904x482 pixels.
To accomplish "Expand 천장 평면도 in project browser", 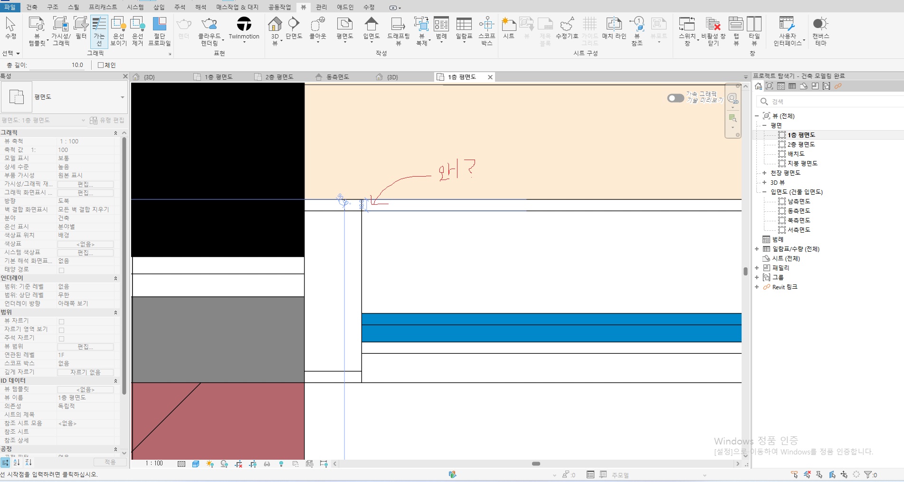I will pos(764,173).
